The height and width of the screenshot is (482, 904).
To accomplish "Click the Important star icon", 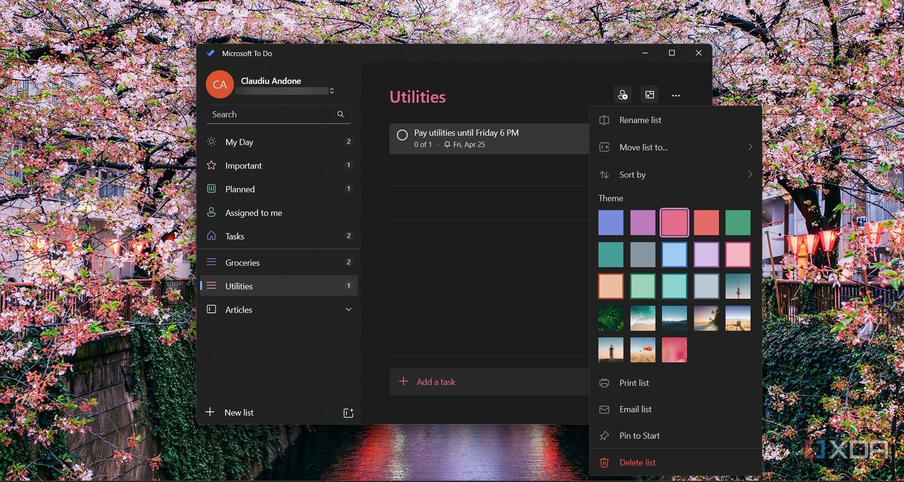I will point(211,165).
